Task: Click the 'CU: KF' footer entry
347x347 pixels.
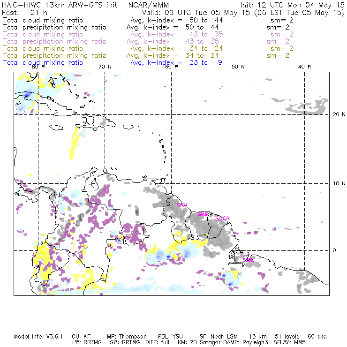Action: 81,337
